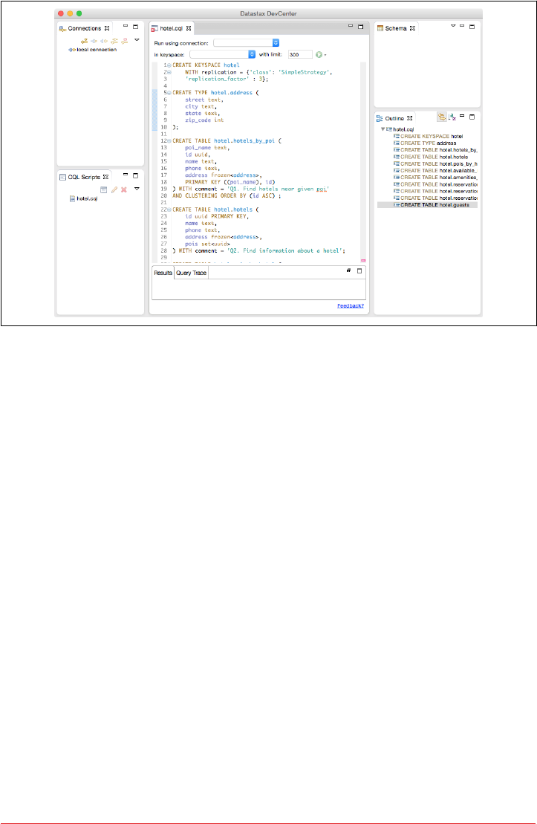Select CREATE TABLE hotel.available_ in Outline
Viewport: 537px width, 824px height.
[435, 171]
